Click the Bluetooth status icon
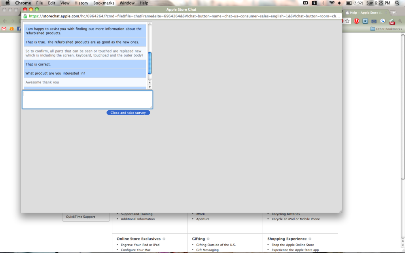This screenshot has width=405, height=253. click(323, 3)
